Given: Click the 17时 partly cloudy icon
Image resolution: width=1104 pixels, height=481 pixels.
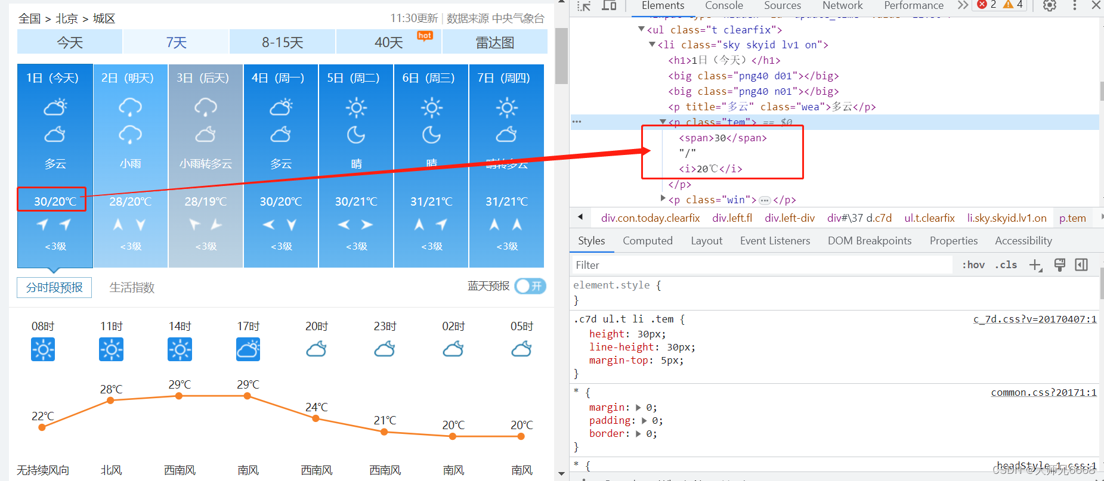Looking at the screenshot, I should (248, 349).
